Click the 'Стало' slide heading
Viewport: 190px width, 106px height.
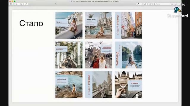[31, 23]
